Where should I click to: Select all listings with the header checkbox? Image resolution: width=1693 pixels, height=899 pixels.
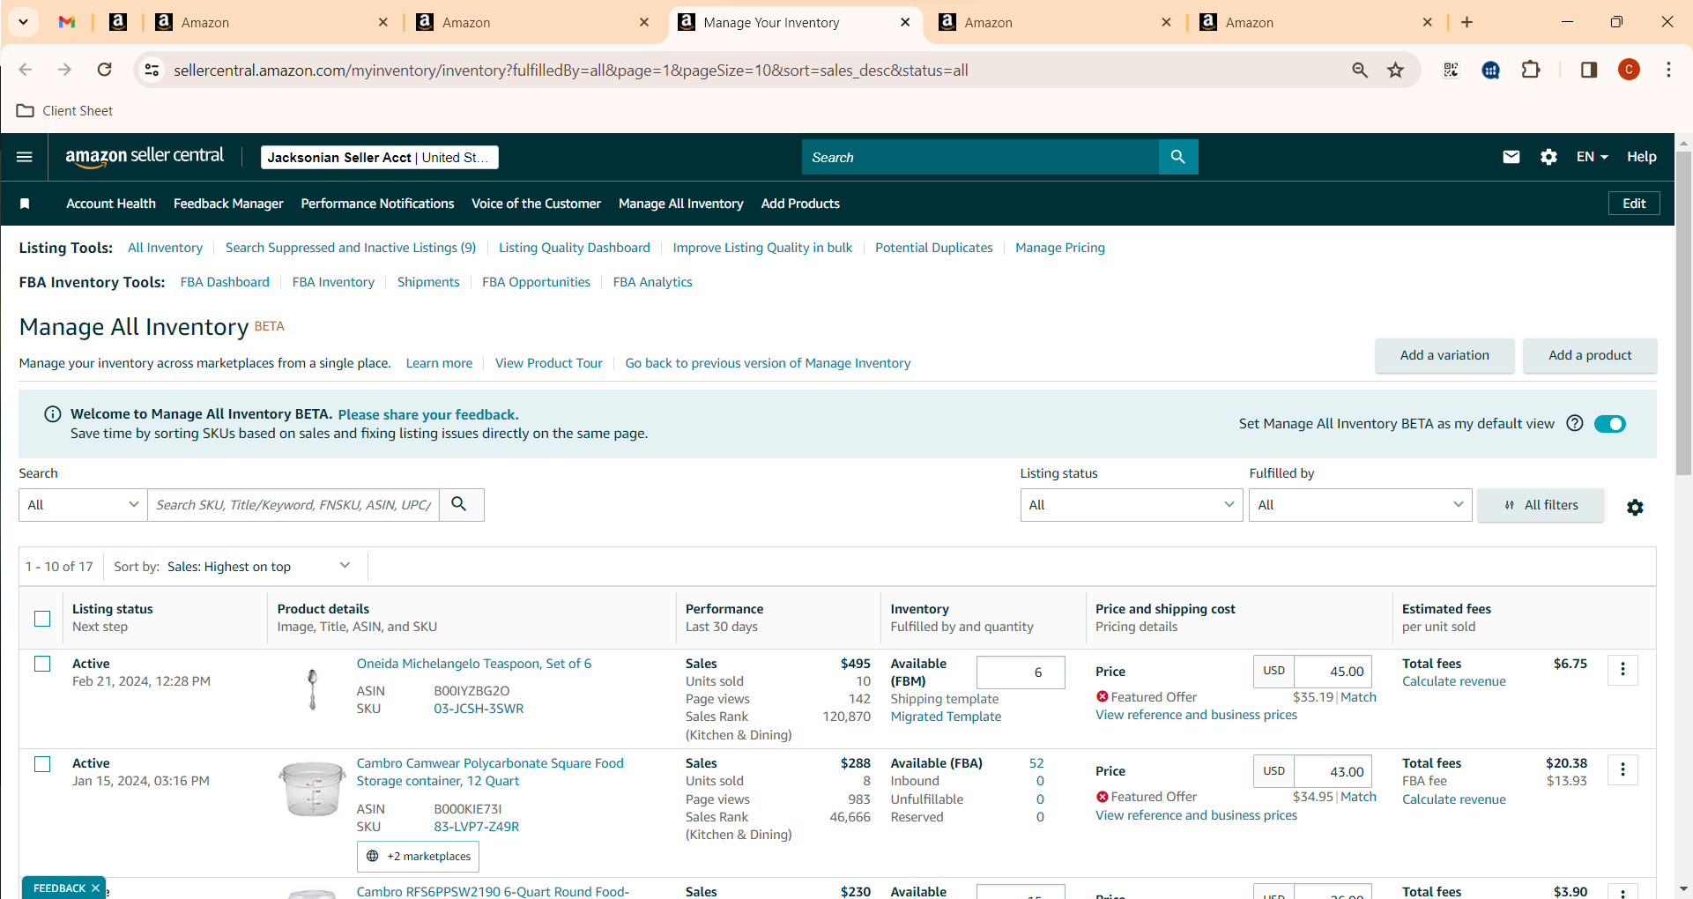[42, 618]
